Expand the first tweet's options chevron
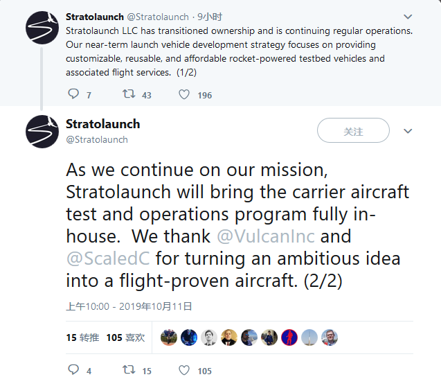 [x=408, y=17]
